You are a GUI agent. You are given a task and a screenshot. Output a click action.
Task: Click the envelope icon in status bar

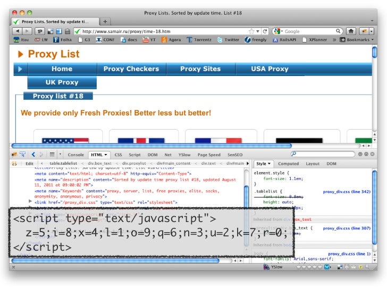(354, 267)
